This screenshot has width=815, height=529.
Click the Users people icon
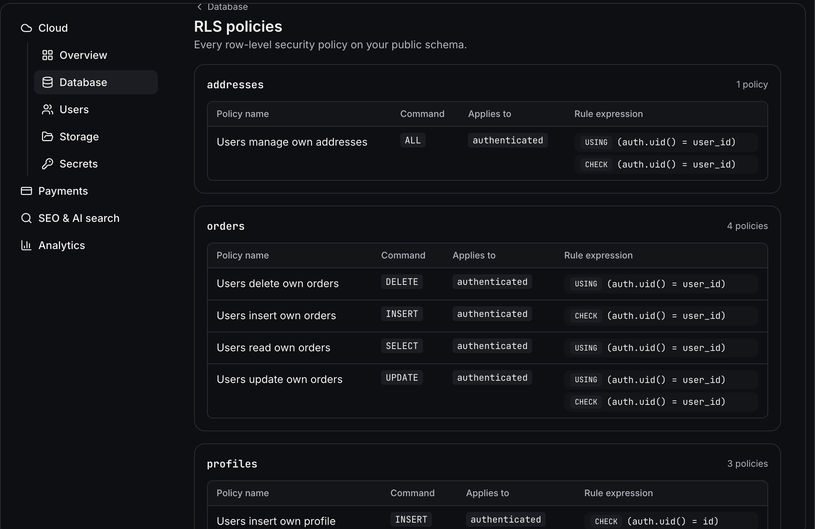(48, 109)
